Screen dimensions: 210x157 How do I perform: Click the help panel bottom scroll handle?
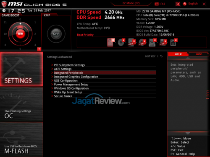pyautogui.click(x=188, y=133)
